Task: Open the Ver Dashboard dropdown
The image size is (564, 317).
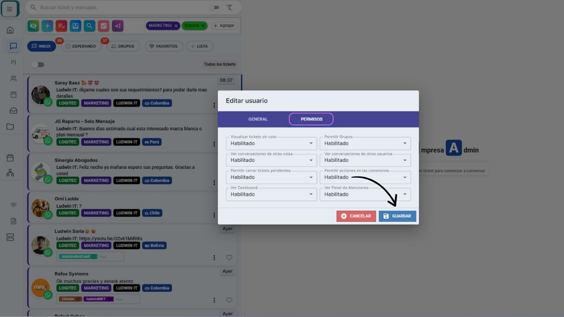Action: point(271,194)
